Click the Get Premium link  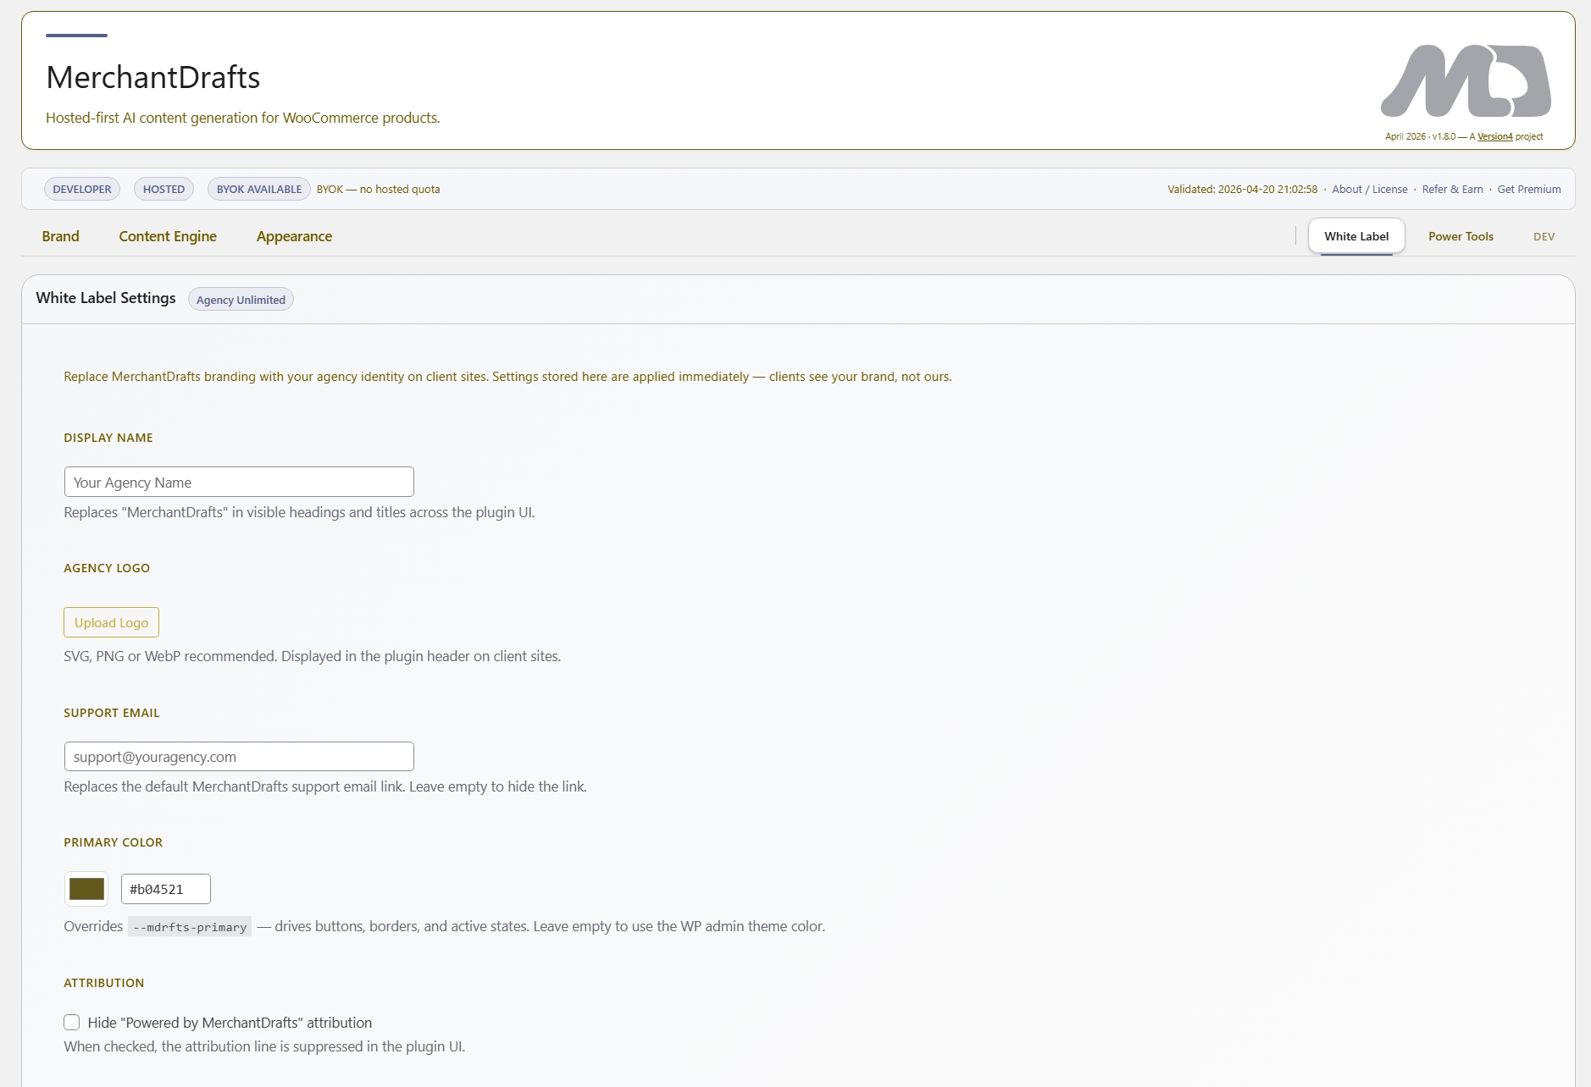[x=1529, y=189]
